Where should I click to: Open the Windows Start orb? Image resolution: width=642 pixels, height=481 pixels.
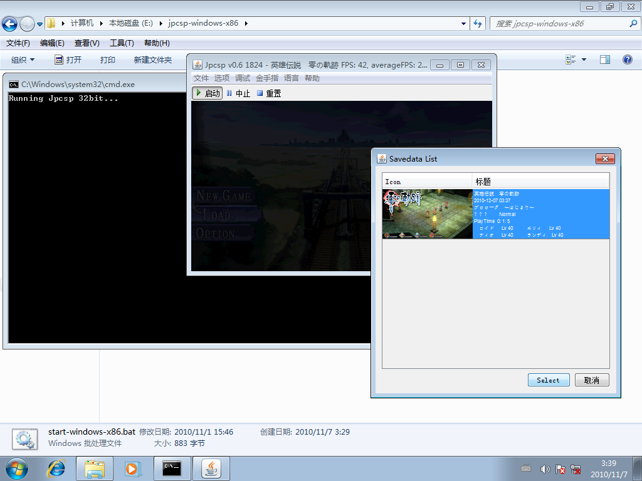17,468
